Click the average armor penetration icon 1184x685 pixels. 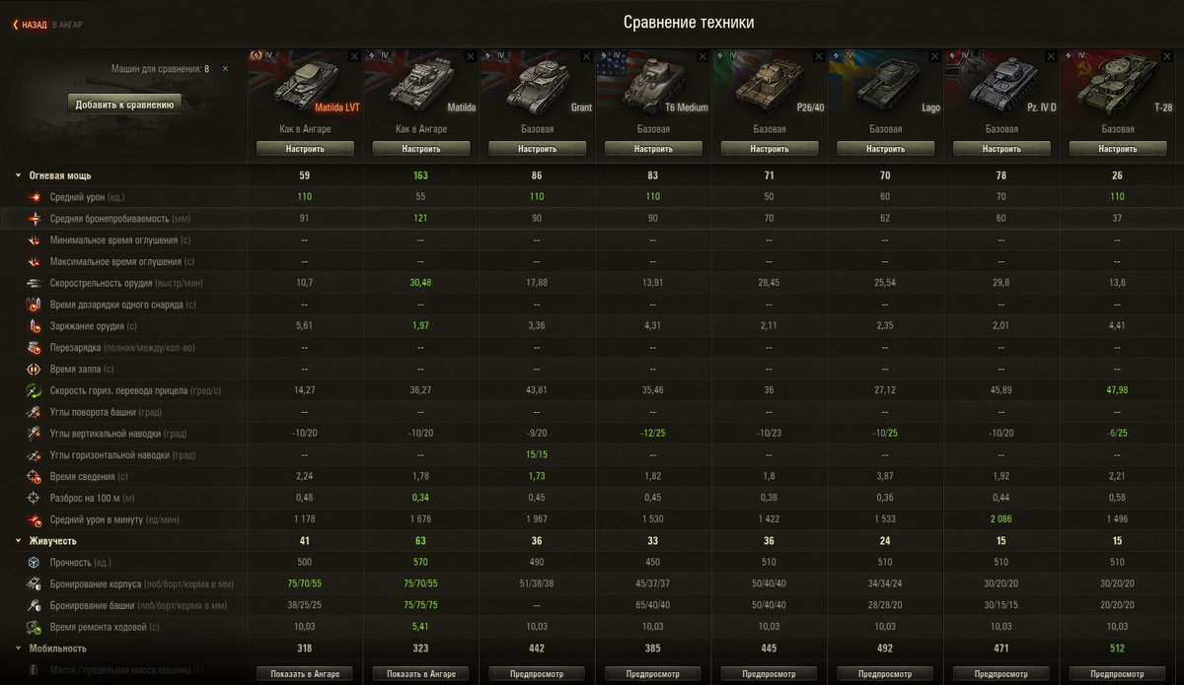[x=34, y=219]
